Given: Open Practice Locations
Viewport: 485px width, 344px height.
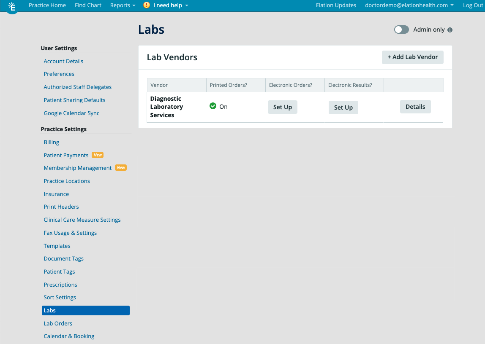Looking at the screenshot, I should (x=67, y=181).
